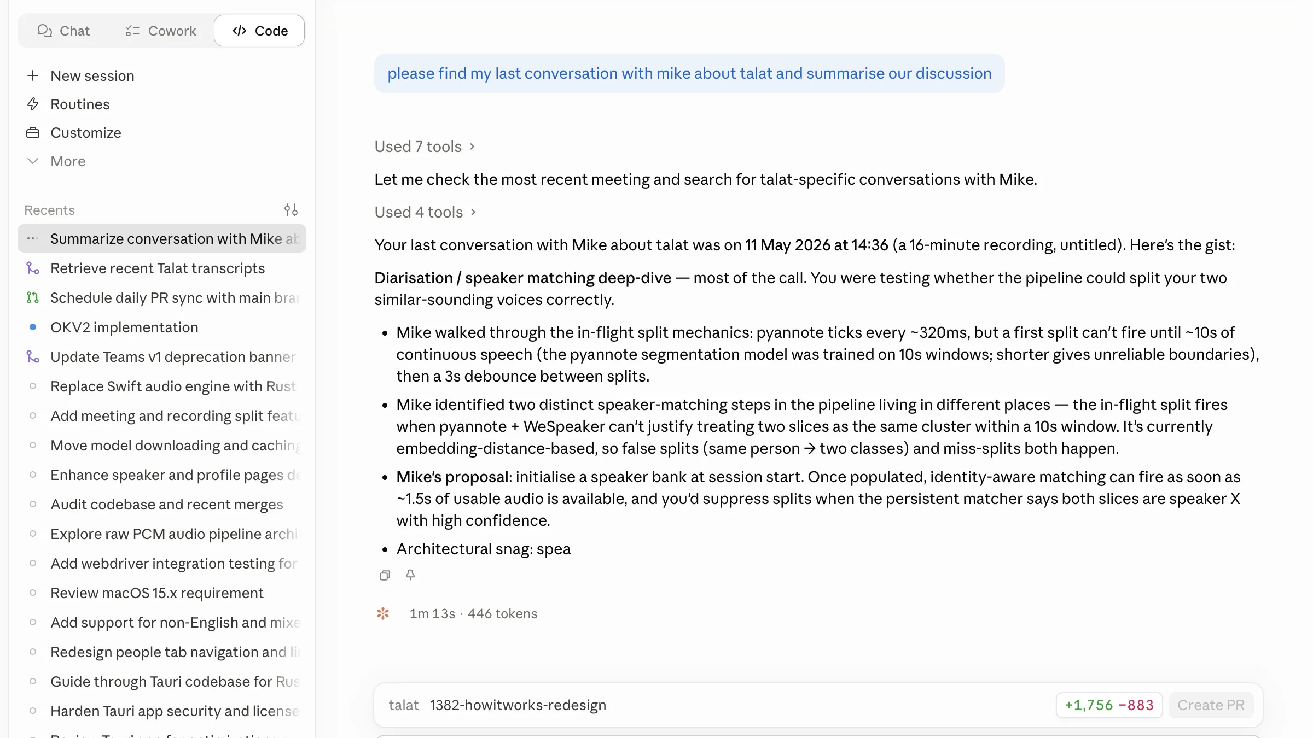1313x738 pixels.
Task: Click the Create PR button
Action: coord(1211,705)
